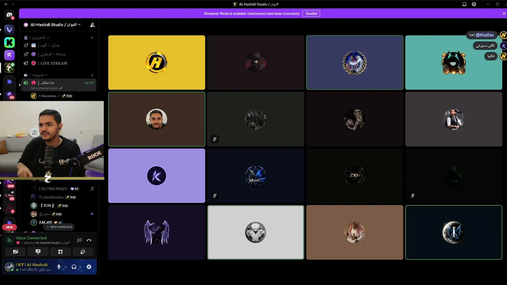
Task: Focus the MOHAB77 participant tile
Action: pyautogui.click(x=255, y=176)
